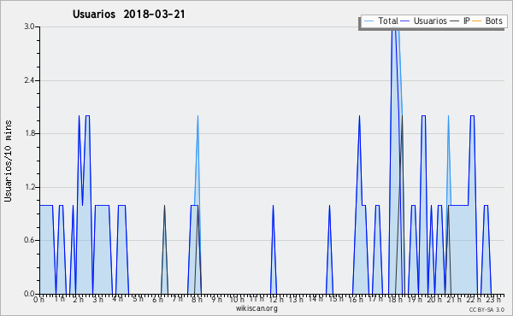Click the '8 h' x-axis label

[x=197, y=299]
